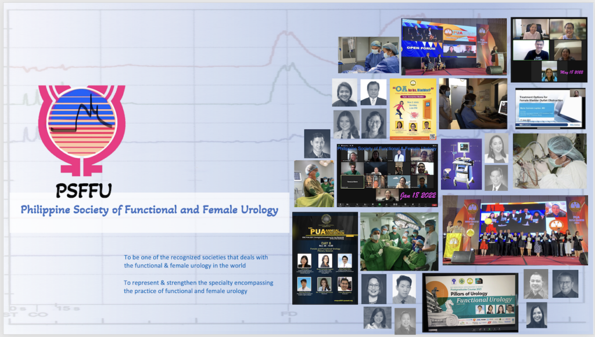Screen dimensions: 595x337
Task: Open the seated surgeon in green gown photo
Action: click(x=314, y=183)
